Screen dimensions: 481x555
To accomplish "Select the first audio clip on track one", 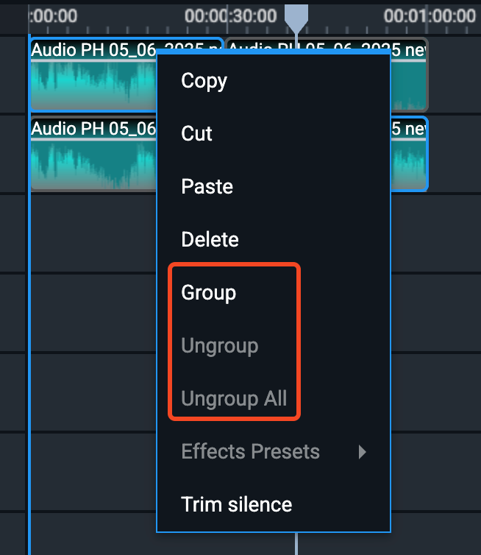I will (x=93, y=74).
